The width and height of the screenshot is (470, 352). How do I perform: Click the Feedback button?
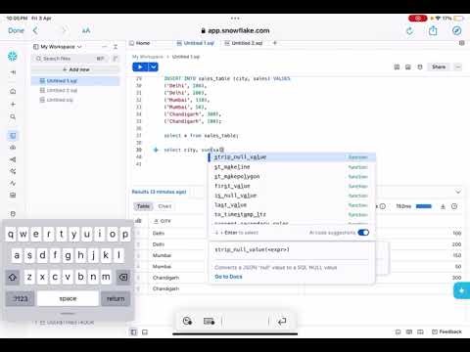(446, 331)
